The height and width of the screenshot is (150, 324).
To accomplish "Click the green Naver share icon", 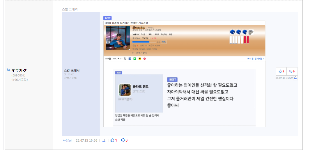I will [135, 59].
